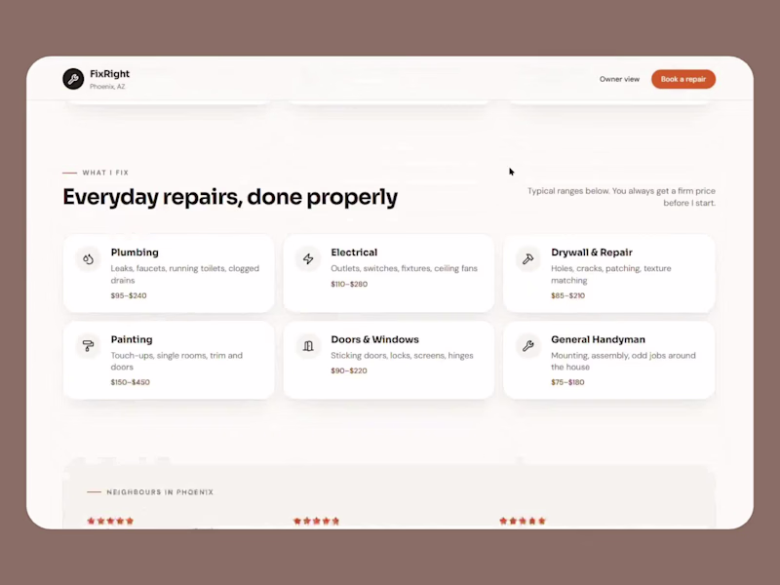Click the $90–$220 price range

coord(349,370)
